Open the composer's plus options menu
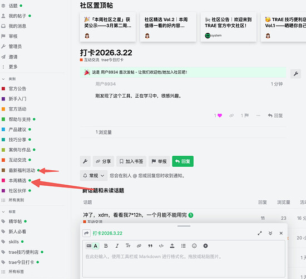This screenshot has width=306, height=279. [x=205, y=246]
